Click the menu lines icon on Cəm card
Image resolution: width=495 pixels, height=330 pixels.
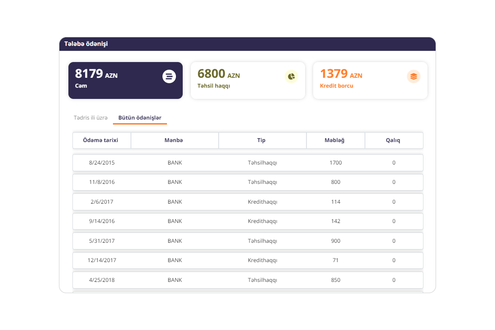tap(169, 76)
